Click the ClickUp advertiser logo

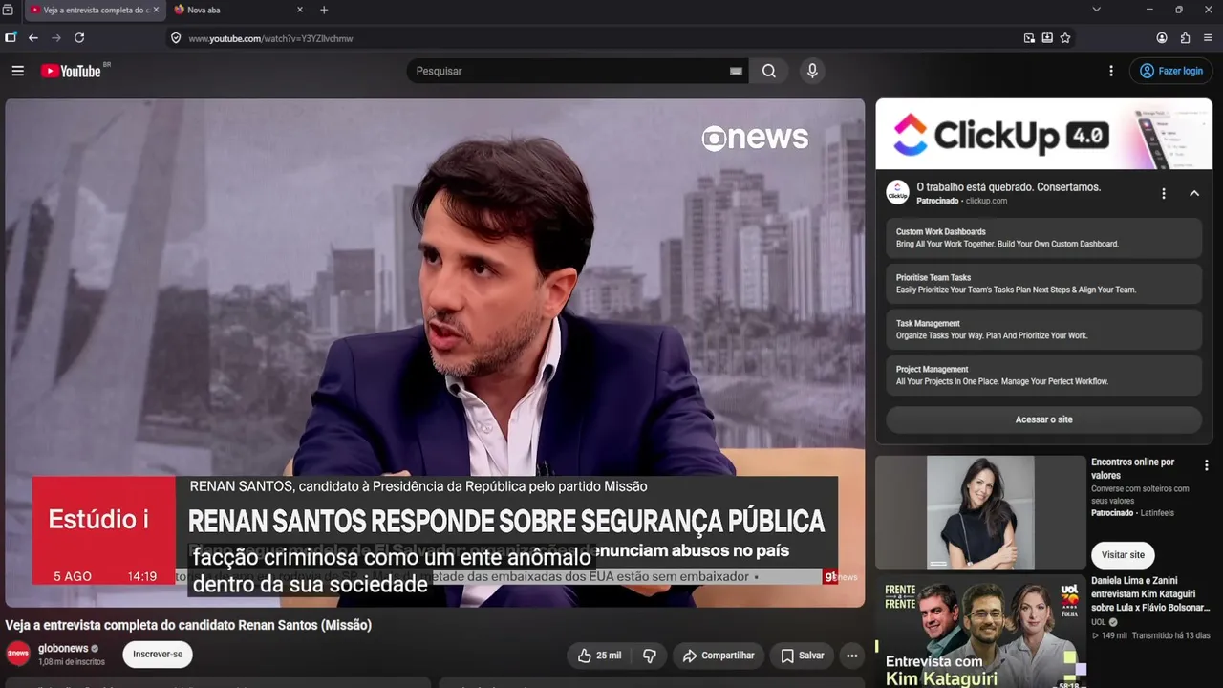pyautogui.click(x=897, y=193)
